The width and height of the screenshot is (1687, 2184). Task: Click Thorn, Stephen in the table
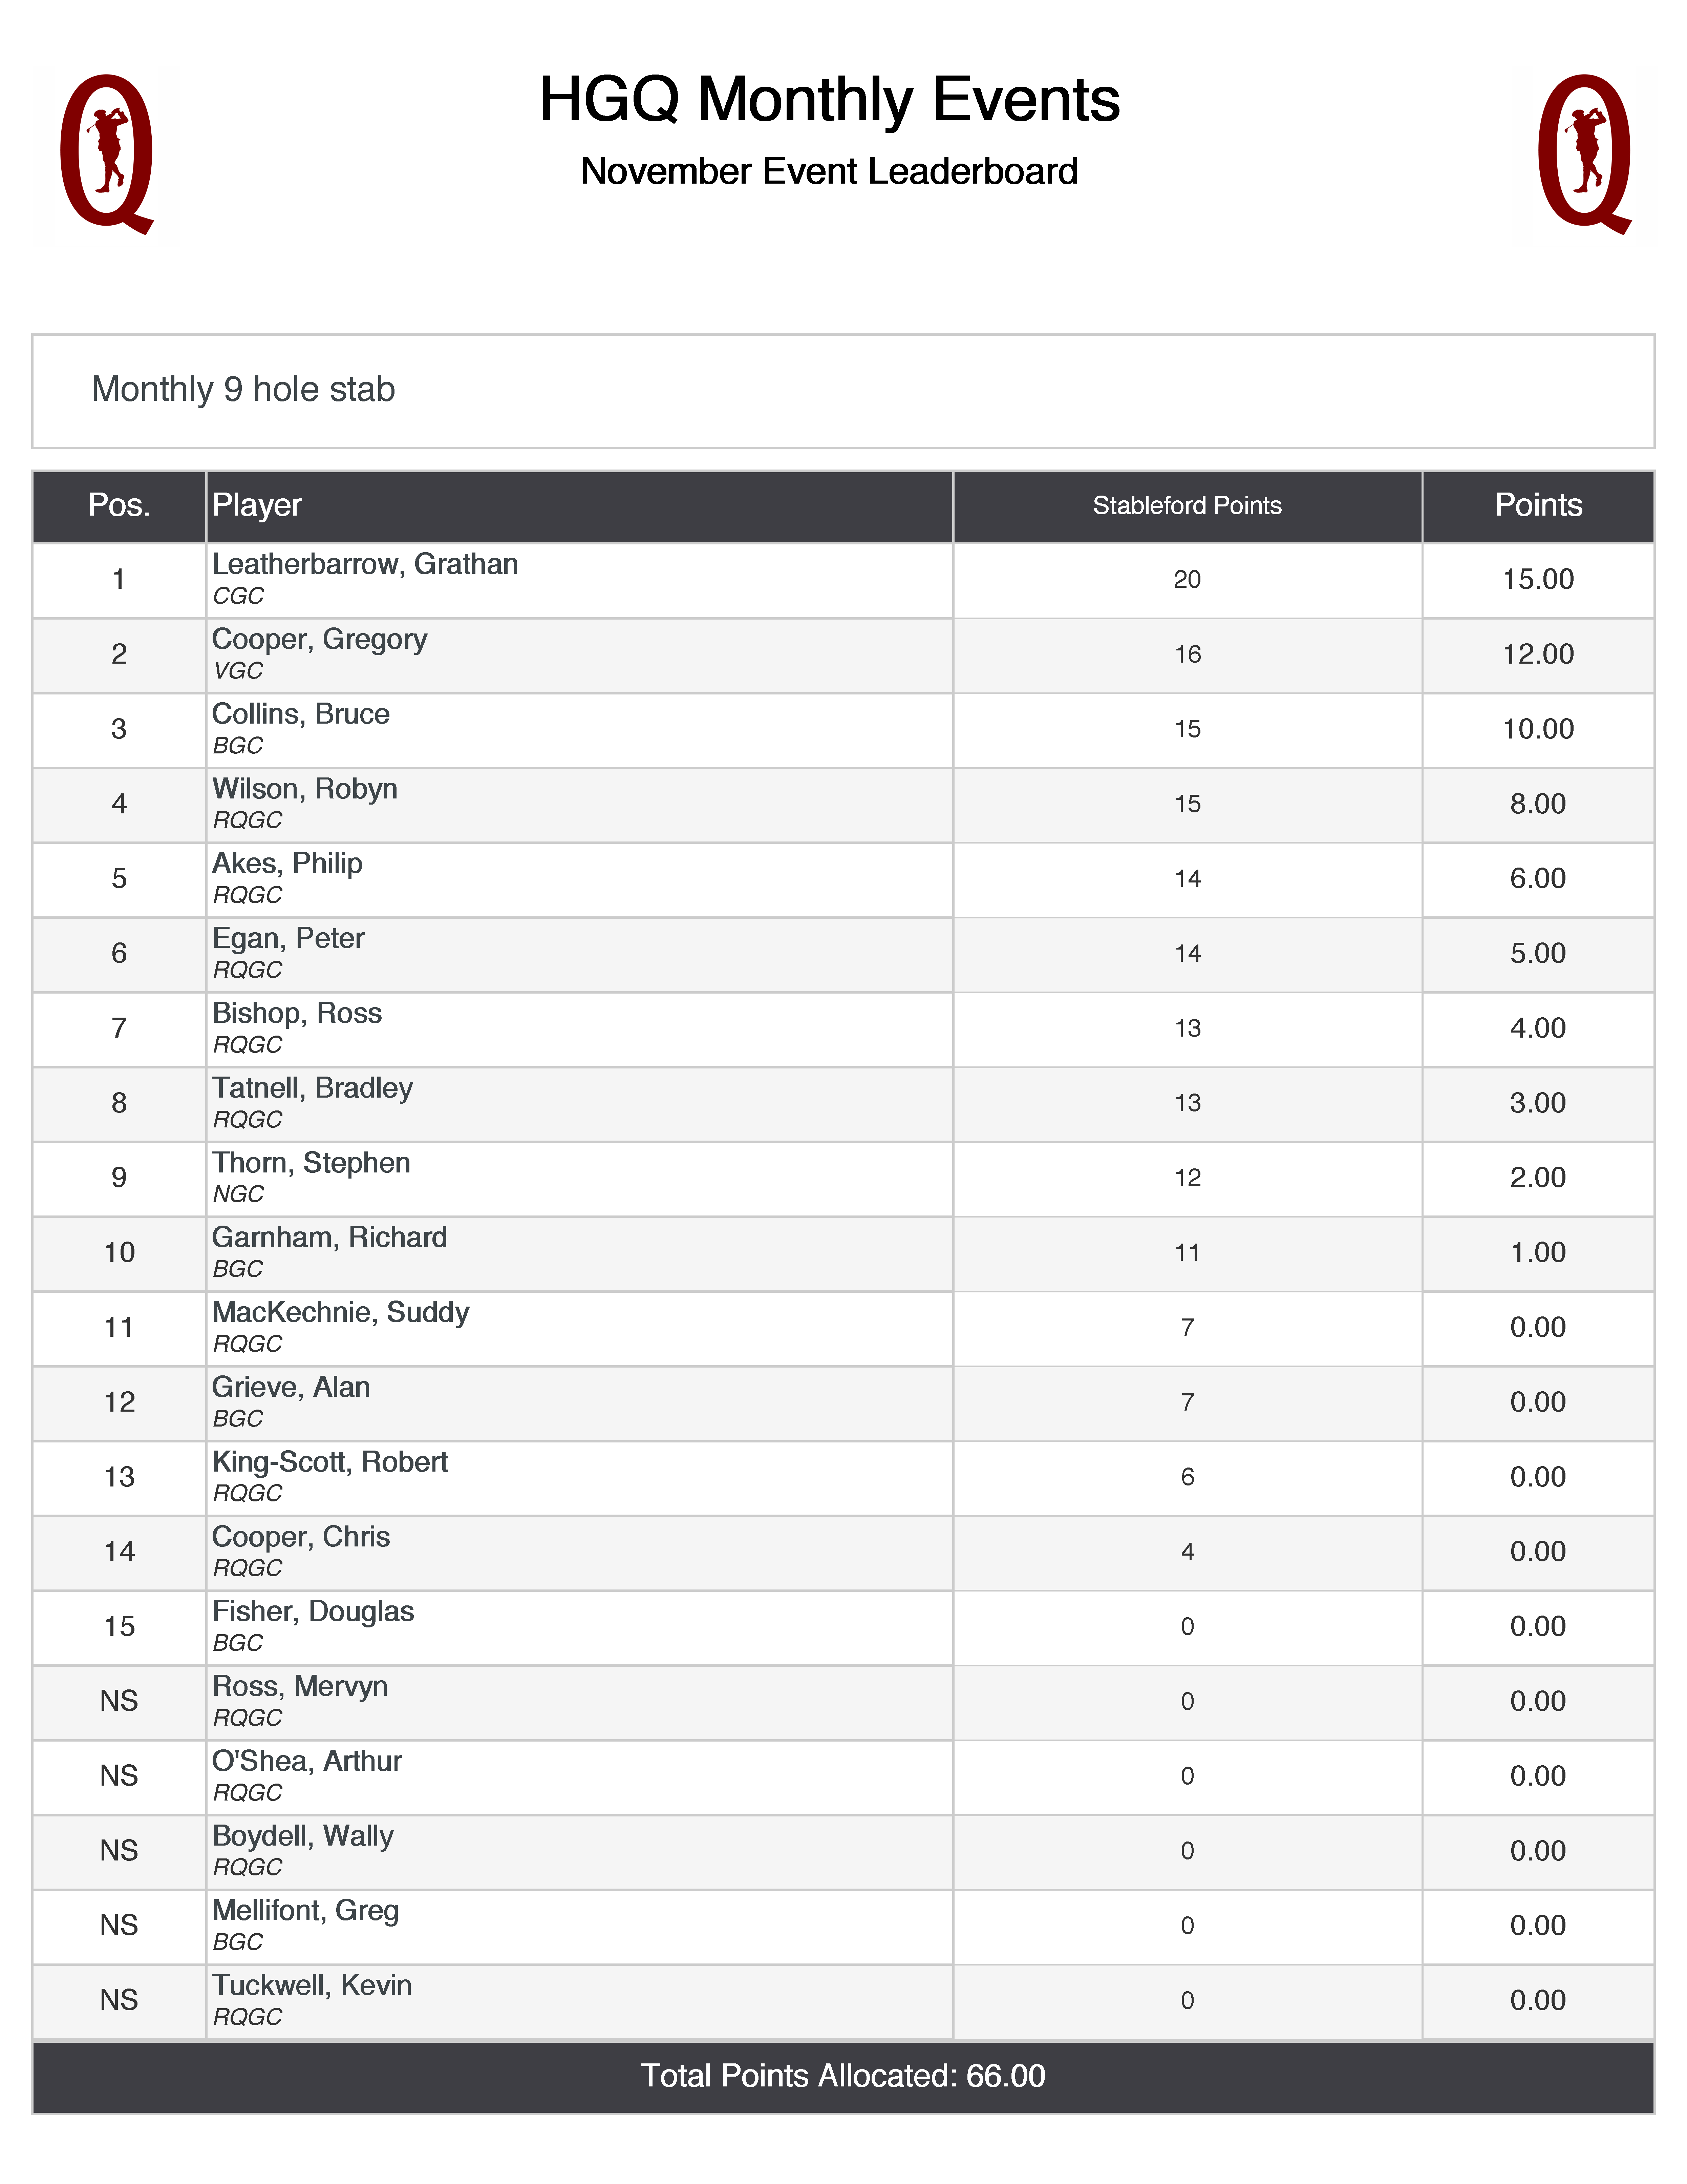point(311,1163)
